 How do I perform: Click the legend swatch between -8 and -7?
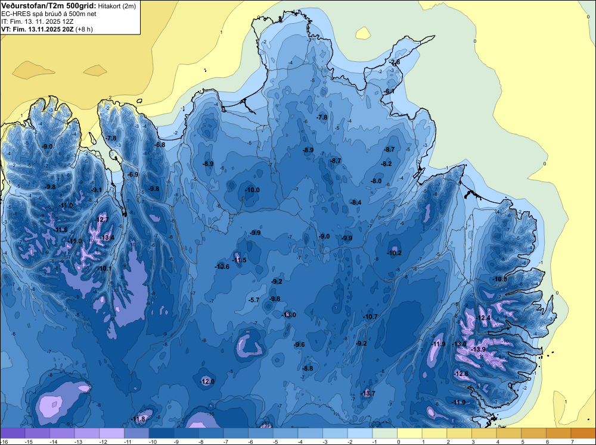pyautogui.click(x=211, y=433)
